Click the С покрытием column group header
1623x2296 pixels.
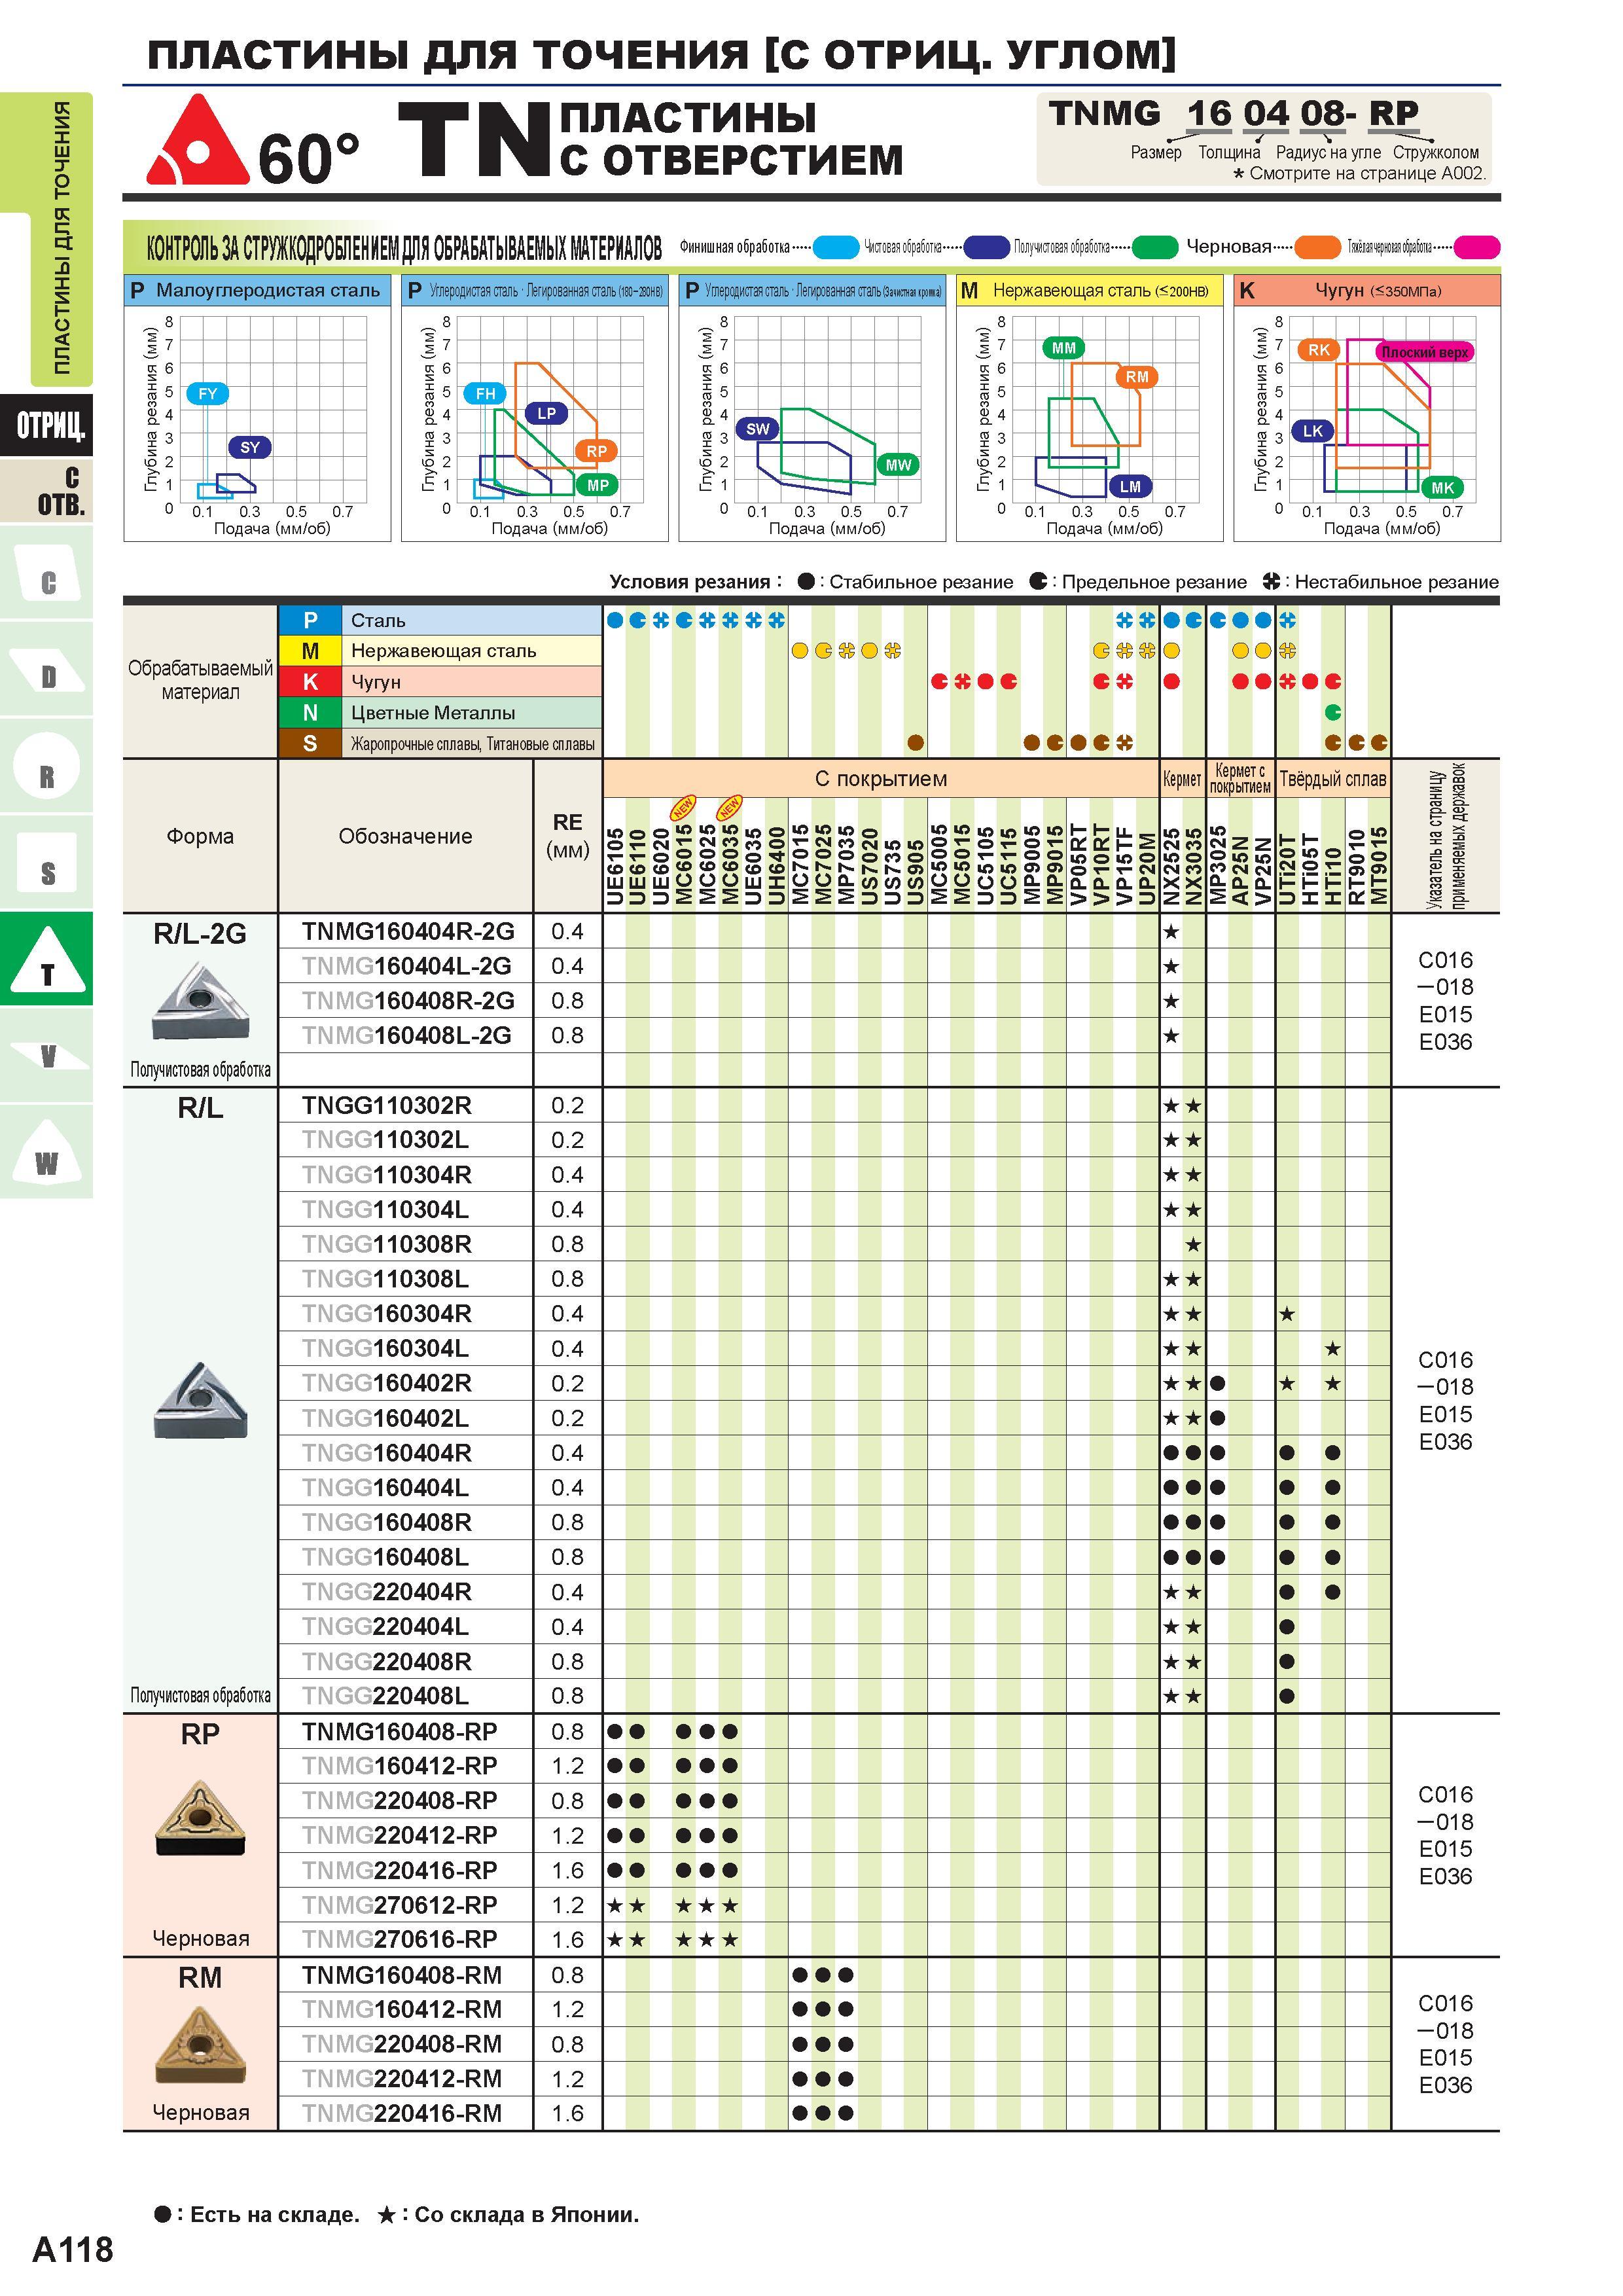[881, 779]
